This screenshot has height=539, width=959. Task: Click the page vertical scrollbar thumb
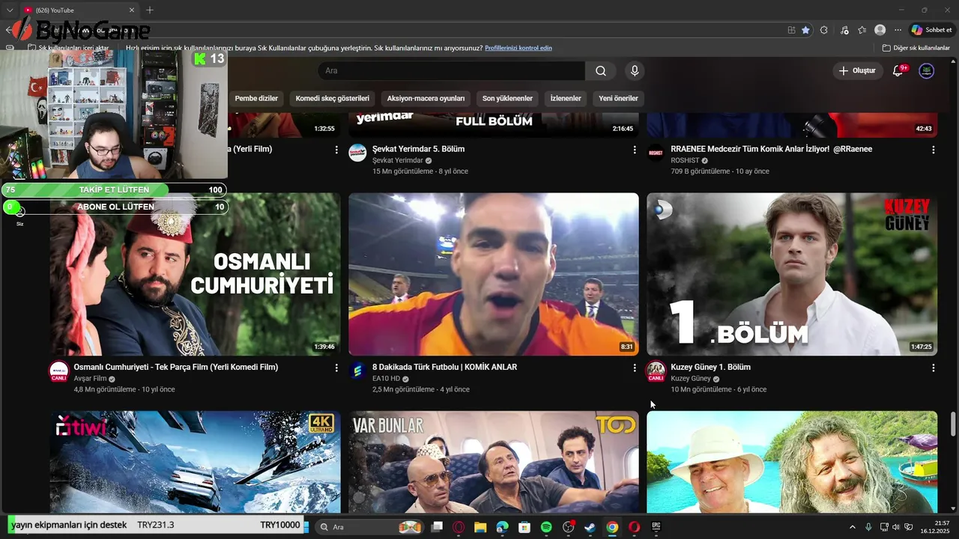953,423
